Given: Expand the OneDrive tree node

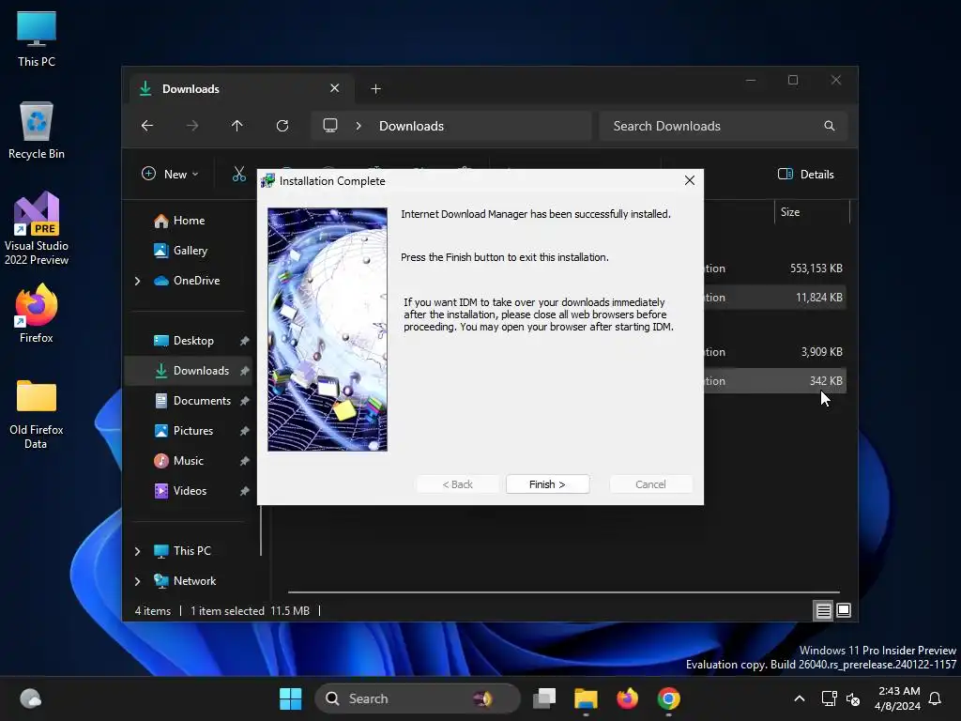Looking at the screenshot, I should point(137,281).
